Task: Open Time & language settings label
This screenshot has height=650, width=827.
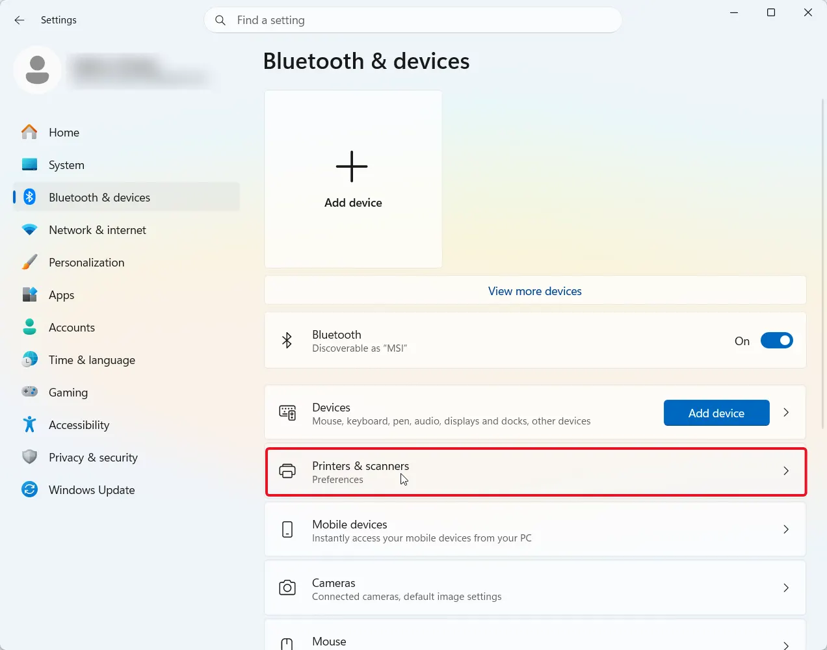Action: (x=92, y=360)
